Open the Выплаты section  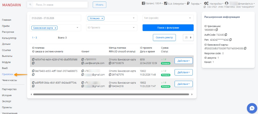coord(7,56)
